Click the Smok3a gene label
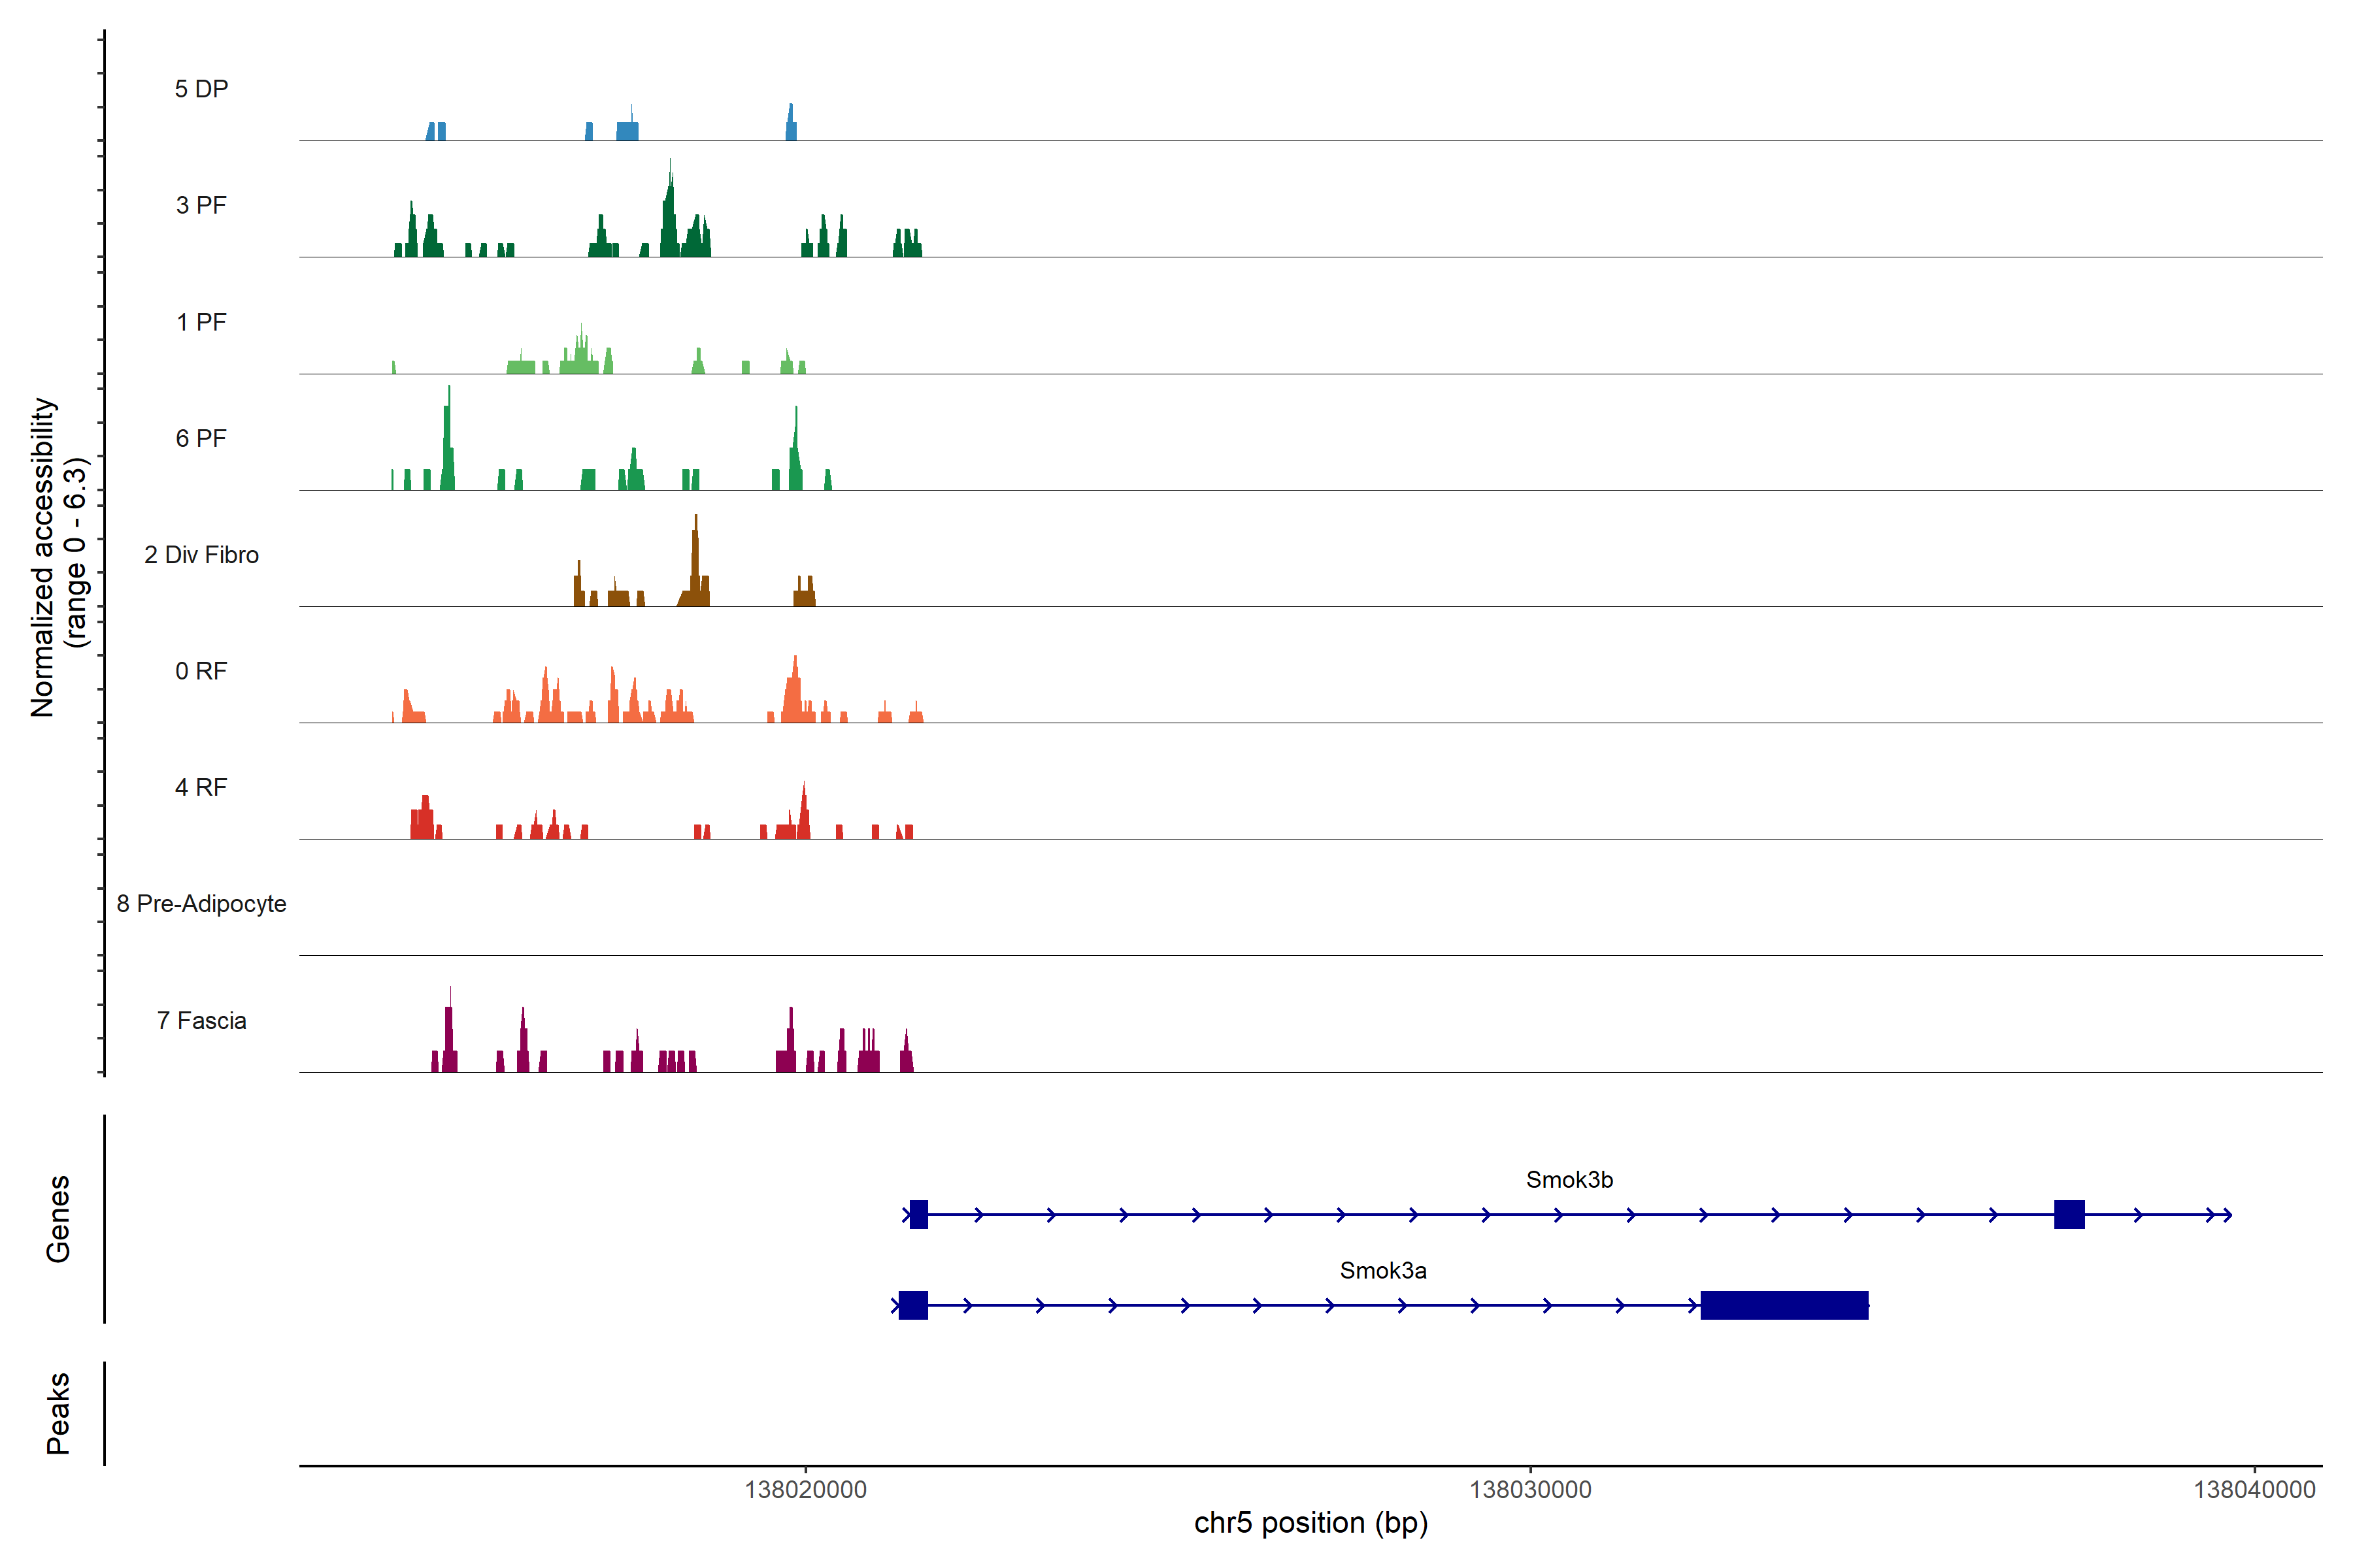Image resolution: width=2353 pixels, height=1568 pixels. click(1382, 1271)
